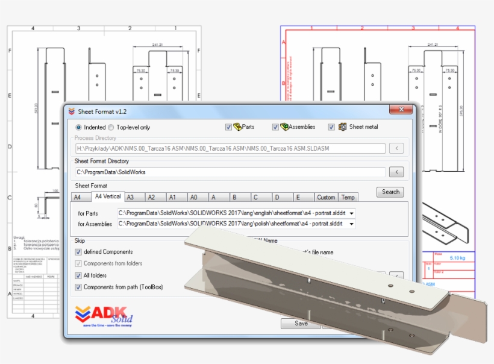Open the Sheet Format Directory browse arrow
This screenshot has width=494, height=364.
click(396, 171)
